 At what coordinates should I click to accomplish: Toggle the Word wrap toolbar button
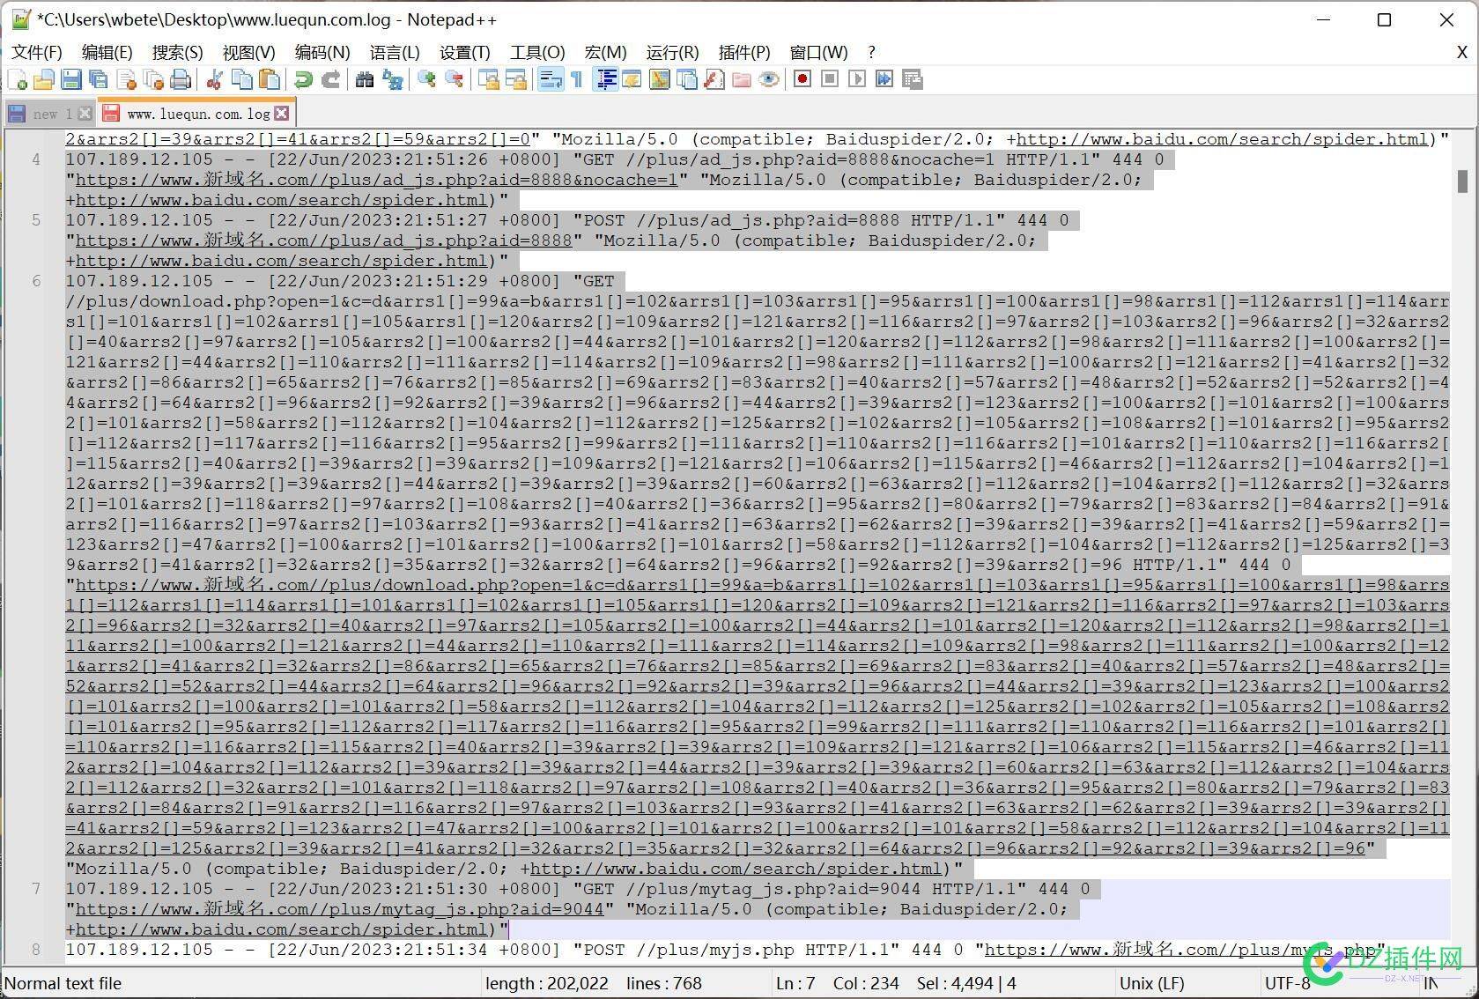click(x=550, y=80)
